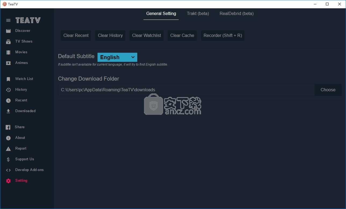The image size is (346, 209).
Task: Open Develop Add-ons page
Action: [x=30, y=170]
